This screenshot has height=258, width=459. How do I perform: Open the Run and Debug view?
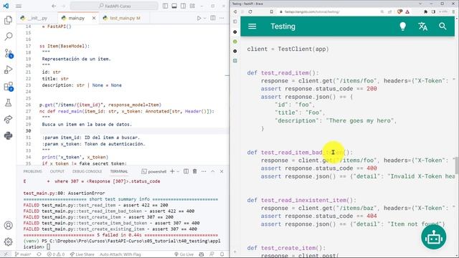click(8, 70)
